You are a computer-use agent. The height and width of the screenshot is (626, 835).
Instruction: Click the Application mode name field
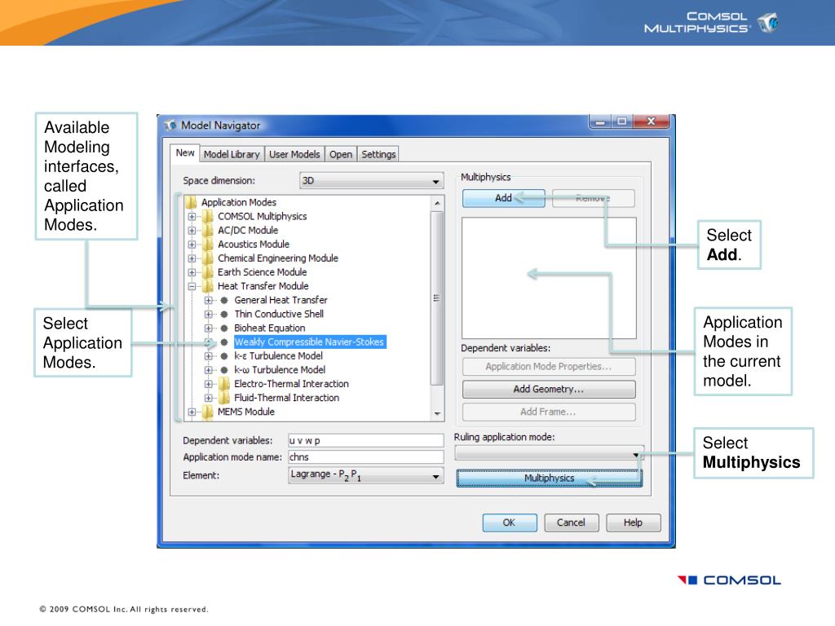365,457
